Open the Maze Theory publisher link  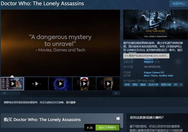coord(151,76)
